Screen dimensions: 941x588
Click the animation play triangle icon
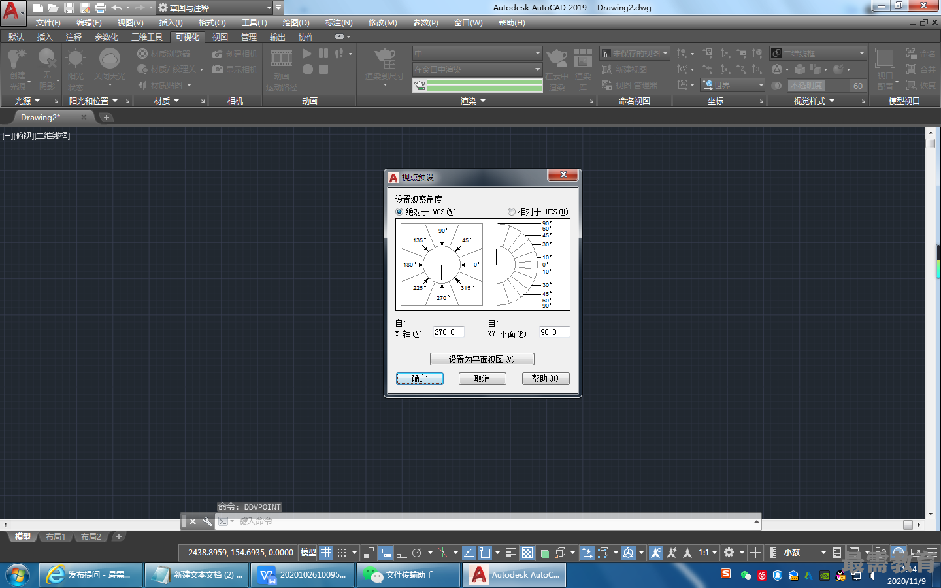pyautogui.click(x=307, y=53)
